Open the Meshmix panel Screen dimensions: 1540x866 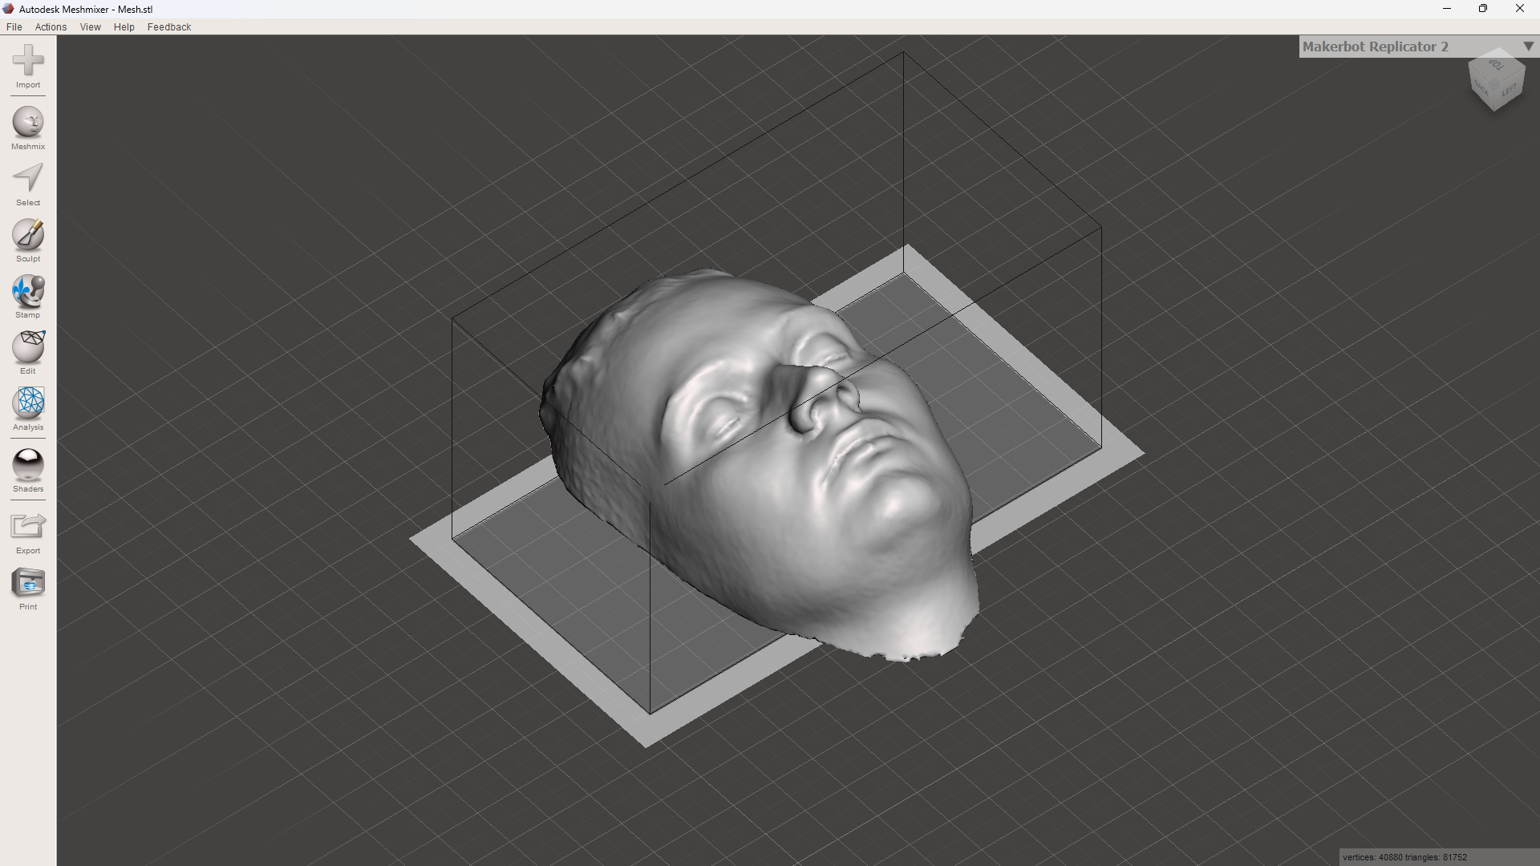(28, 123)
